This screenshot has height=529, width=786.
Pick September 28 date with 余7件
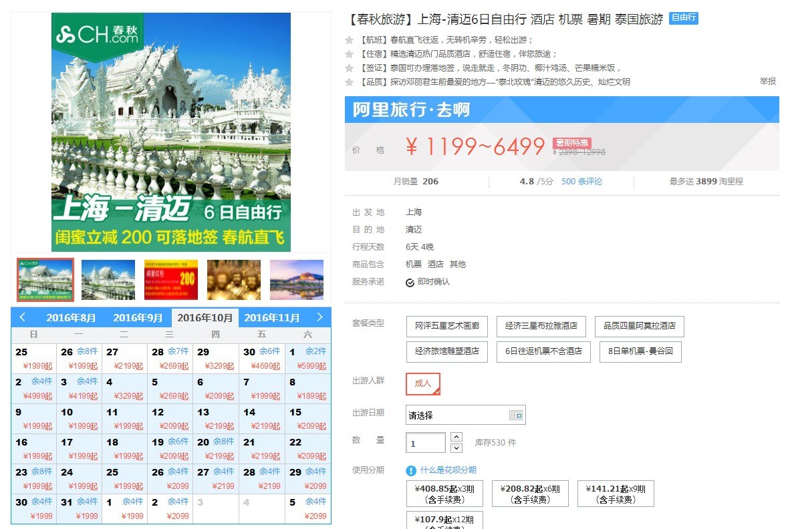click(170, 359)
